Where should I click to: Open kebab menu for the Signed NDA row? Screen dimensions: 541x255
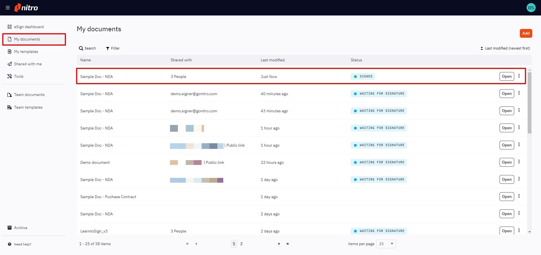coord(519,76)
